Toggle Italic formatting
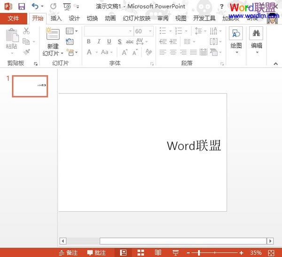This screenshot has width=282, height=257. (x=99, y=41)
